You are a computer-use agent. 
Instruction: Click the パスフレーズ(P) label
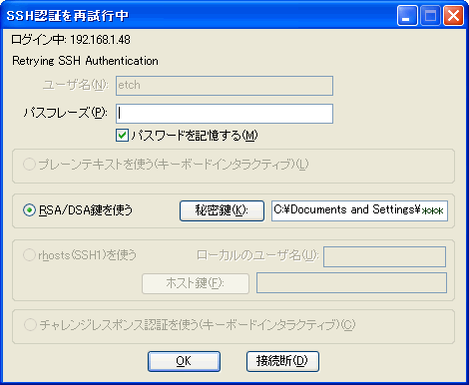[x=65, y=113]
